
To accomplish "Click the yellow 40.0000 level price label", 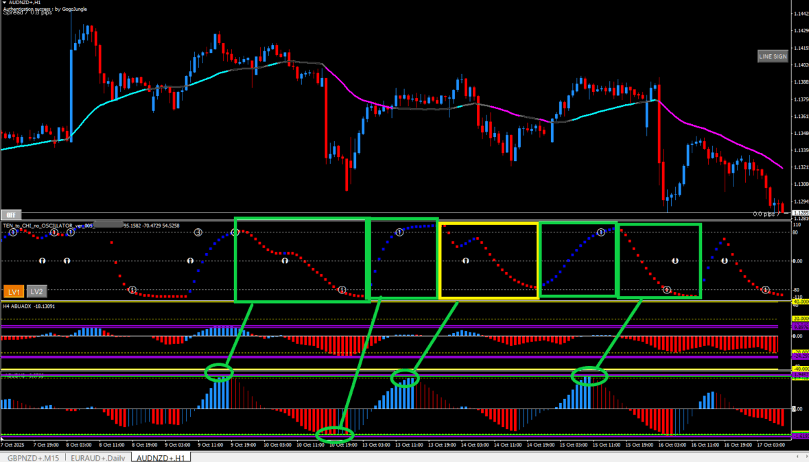I will [x=799, y=302].
